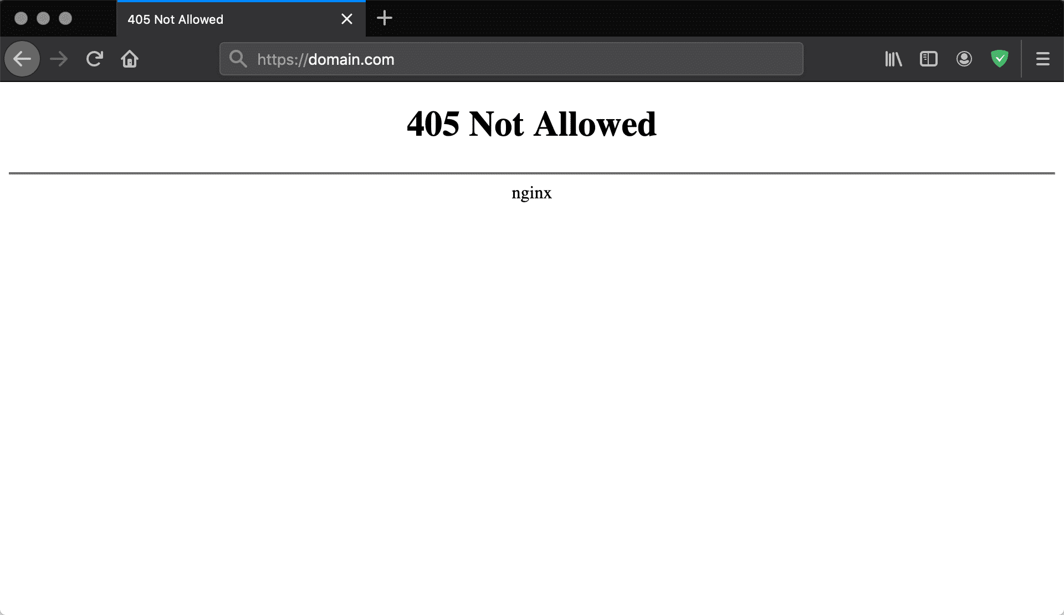Viewport: 1064px width, 615px height.
Task: Click the nginx server error text
Action: tap(531, 193)
